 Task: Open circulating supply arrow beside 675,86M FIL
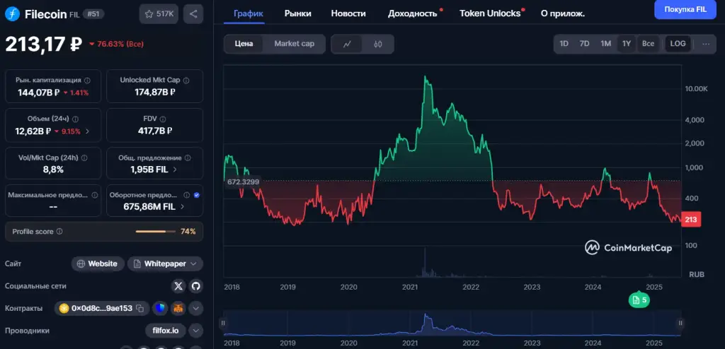182,207
